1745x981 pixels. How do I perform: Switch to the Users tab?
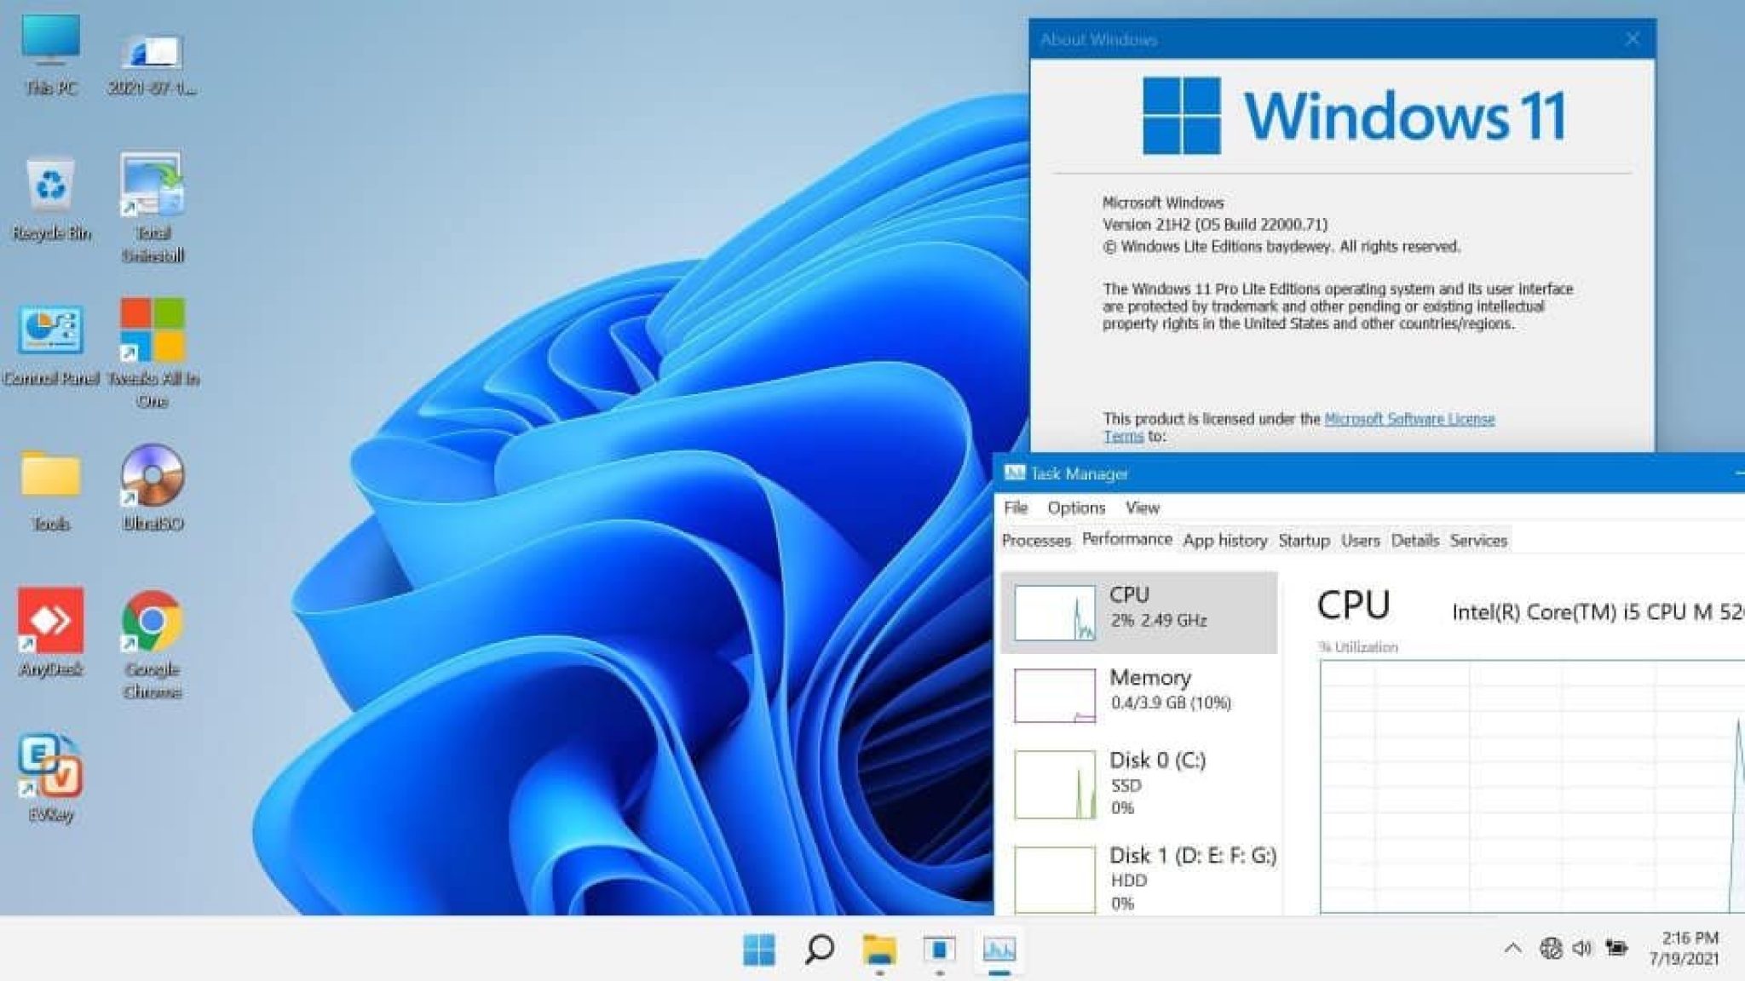1360,541
